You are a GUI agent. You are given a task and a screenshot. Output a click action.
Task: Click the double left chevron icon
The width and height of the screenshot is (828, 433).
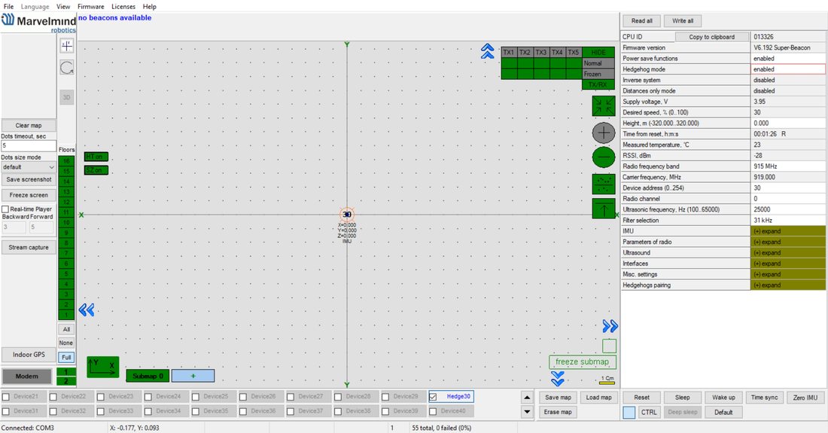tap(87, 310)
